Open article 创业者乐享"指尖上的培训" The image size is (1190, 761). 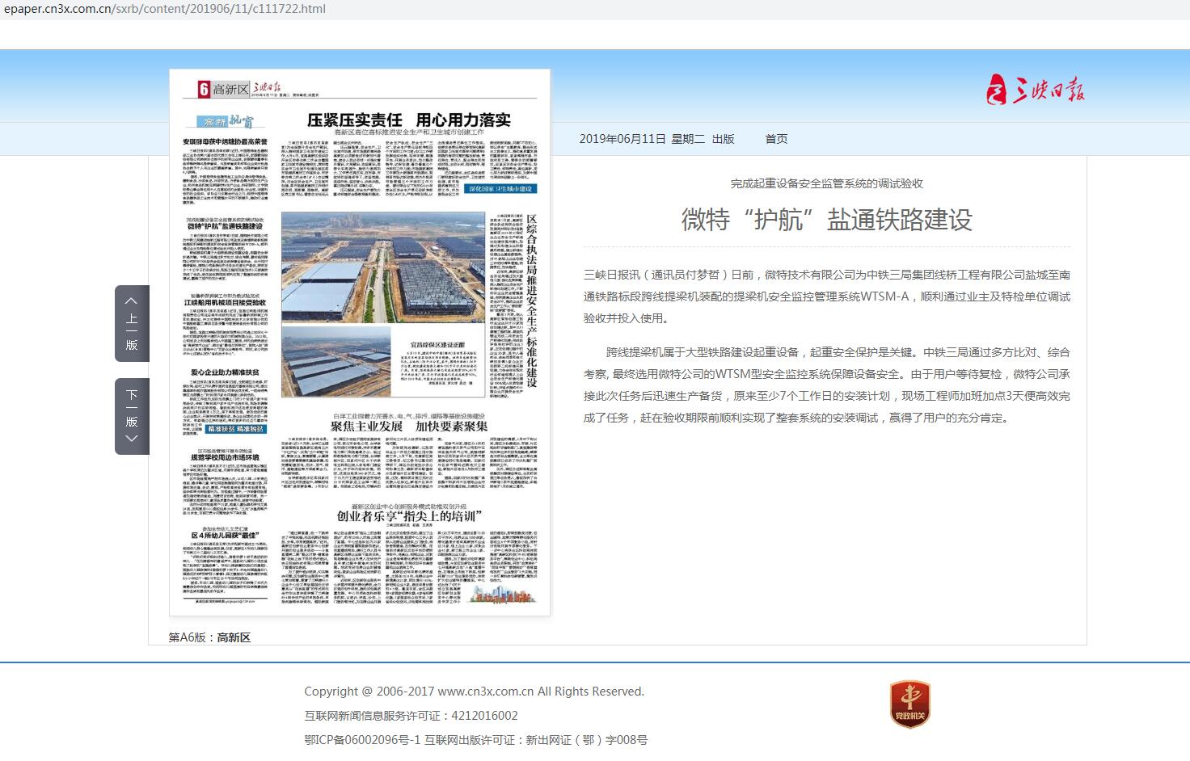408,516
